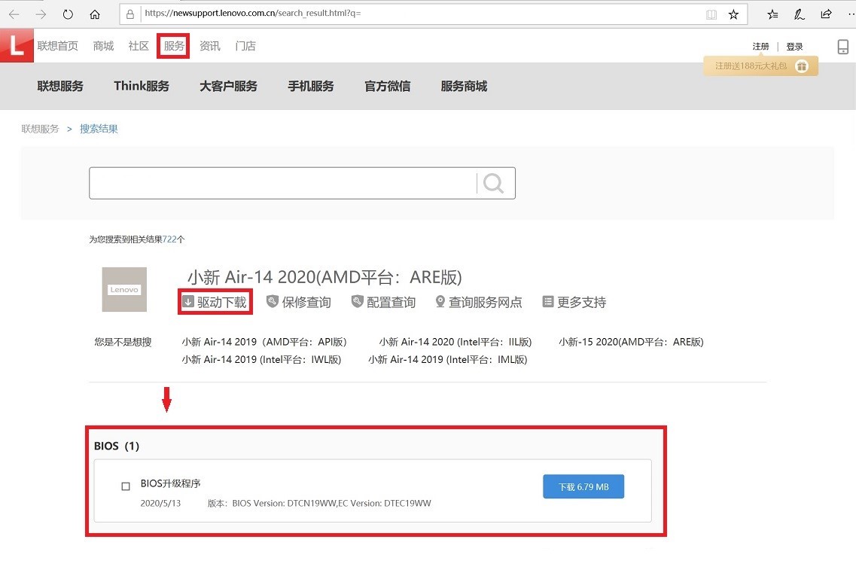Click the padlock security icon in address bar

130,14
